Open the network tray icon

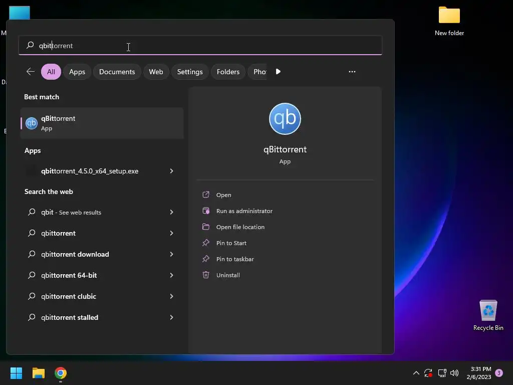pyautogui.click(x=442, y=373)
